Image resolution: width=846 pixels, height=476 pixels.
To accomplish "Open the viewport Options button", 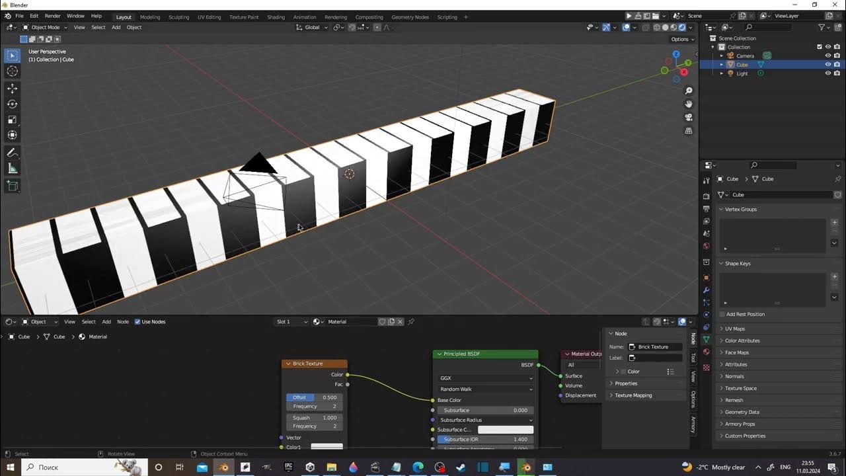I will 683,39.
